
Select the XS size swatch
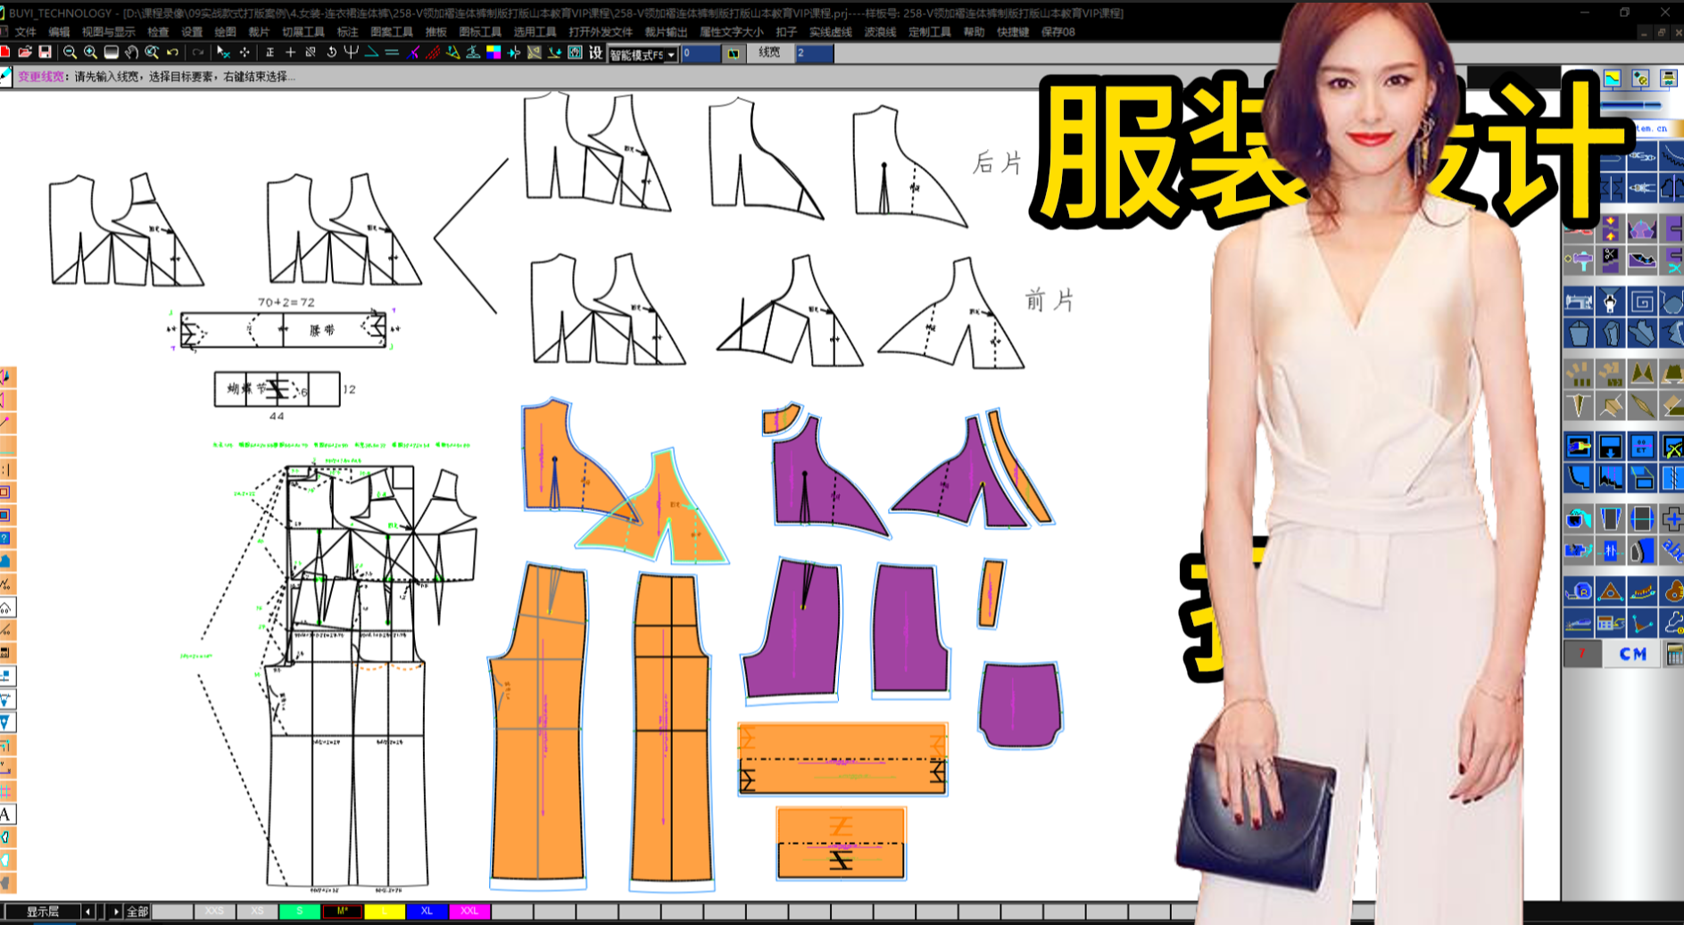coord(257,912)
